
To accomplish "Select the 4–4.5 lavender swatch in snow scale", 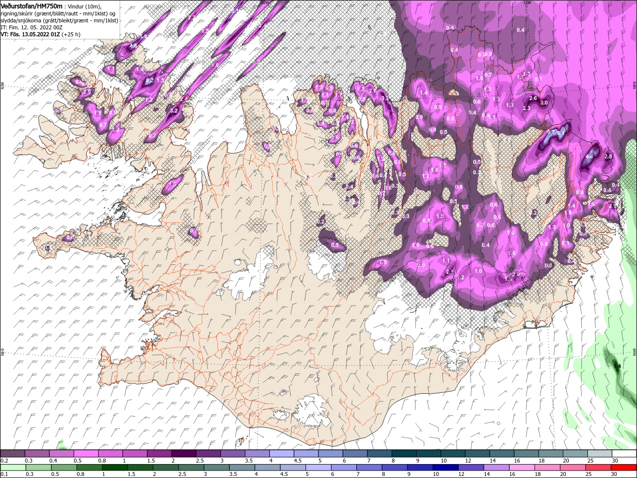I will [x=281, y=454].
